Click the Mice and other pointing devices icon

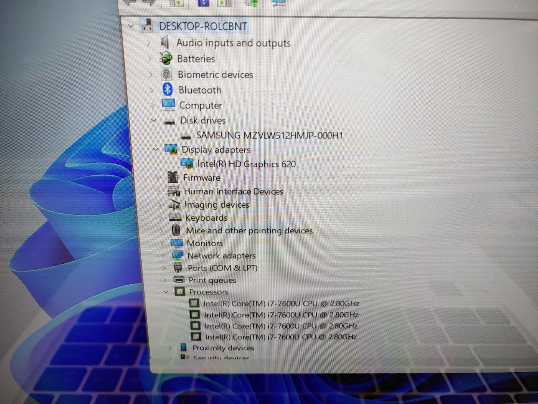(x=176, y=230)
